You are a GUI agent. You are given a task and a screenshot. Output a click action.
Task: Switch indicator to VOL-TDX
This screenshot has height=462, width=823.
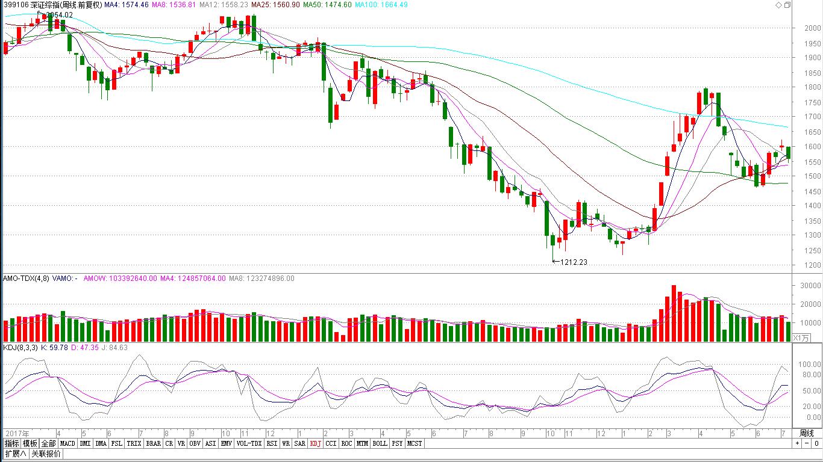(x=249, y=443)
